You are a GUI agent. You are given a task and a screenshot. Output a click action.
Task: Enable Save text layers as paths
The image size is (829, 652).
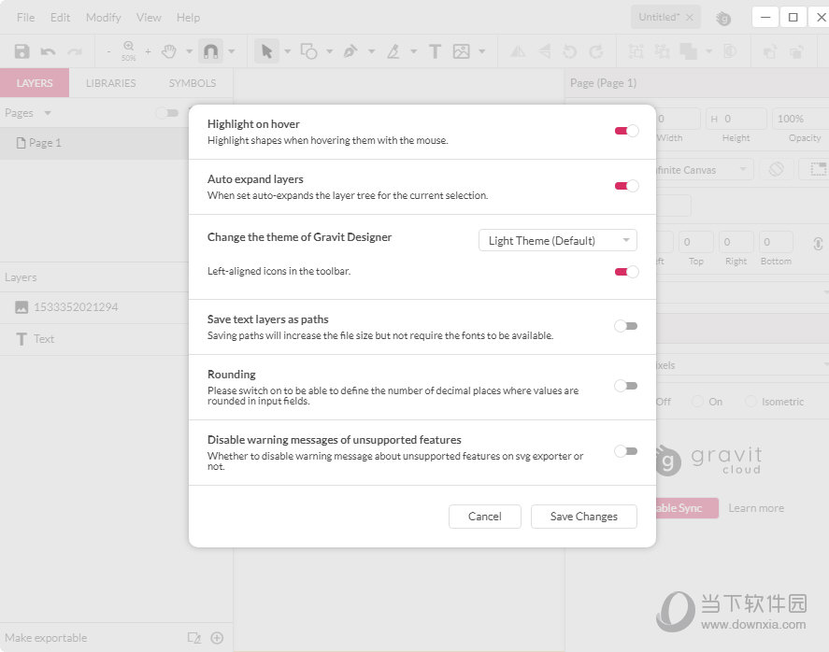click(x=626, y=326)
